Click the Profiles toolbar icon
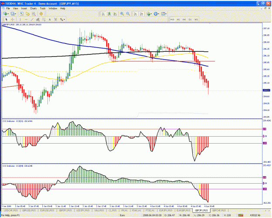272x218 pixels. [x=12, y=13]
